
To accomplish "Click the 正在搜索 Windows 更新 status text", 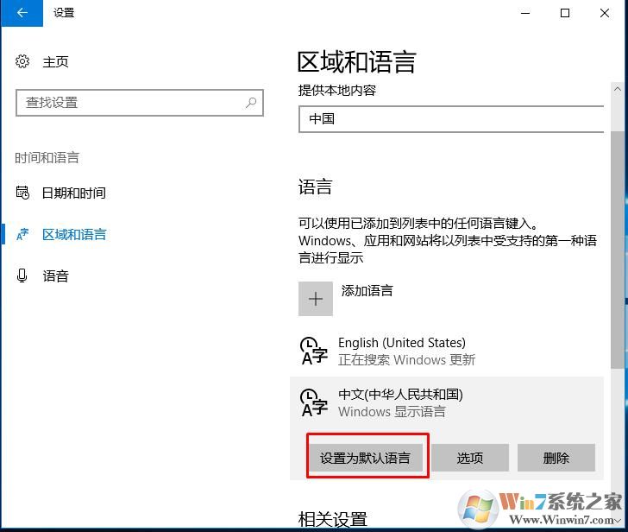I will [x=406, y=360].
